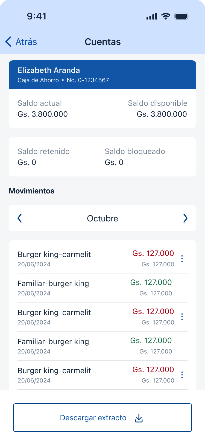Screen dimensions: 205x445
Task: Open three-dot menu on first Burger king-carmelit row
Action: coord(182,259)
